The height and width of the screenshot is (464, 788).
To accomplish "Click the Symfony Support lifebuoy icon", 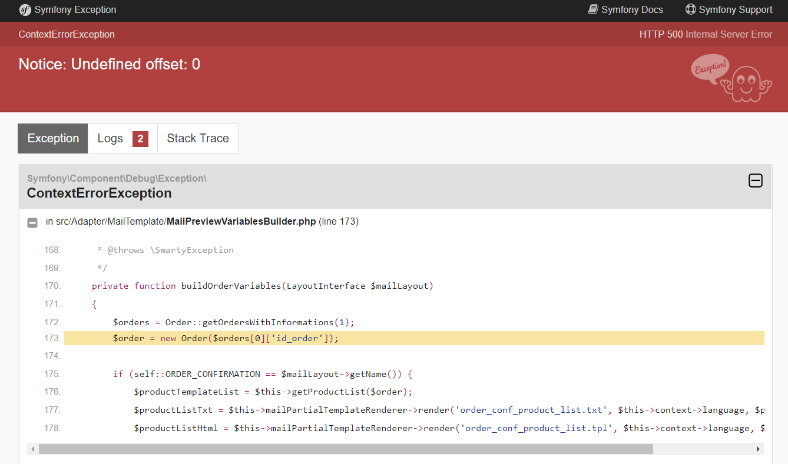I will click(x=691, y=9).
